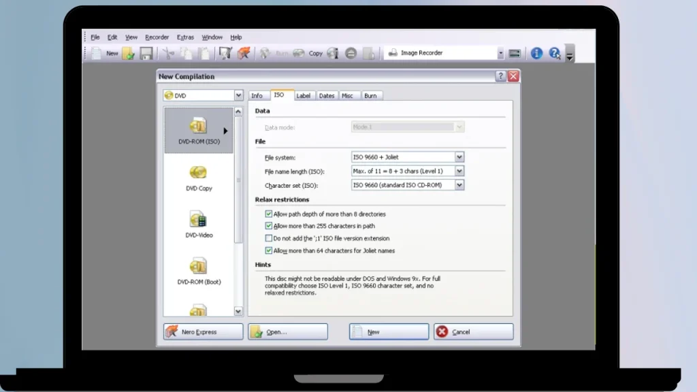Open the View menu
This screenshot has height=392, width=697.
pyautogui.click(x=131, y=37)
